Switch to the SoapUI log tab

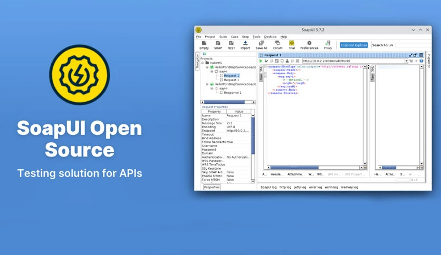point(269,188)
